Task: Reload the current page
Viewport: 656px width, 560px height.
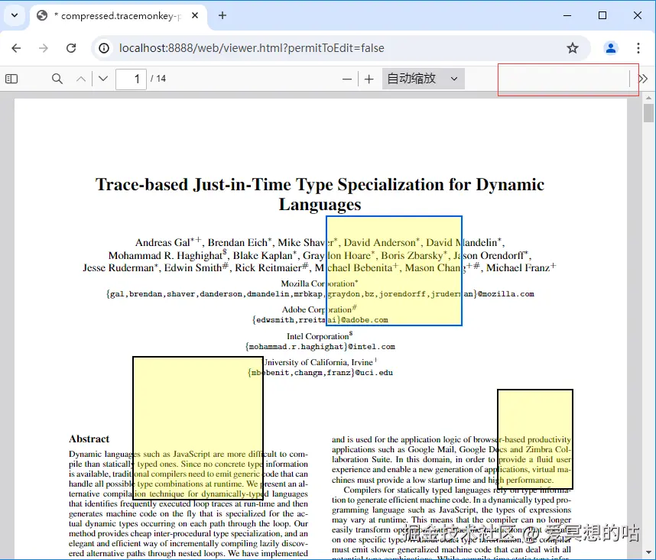Action: pyautogui.click(x=71, y=48)
